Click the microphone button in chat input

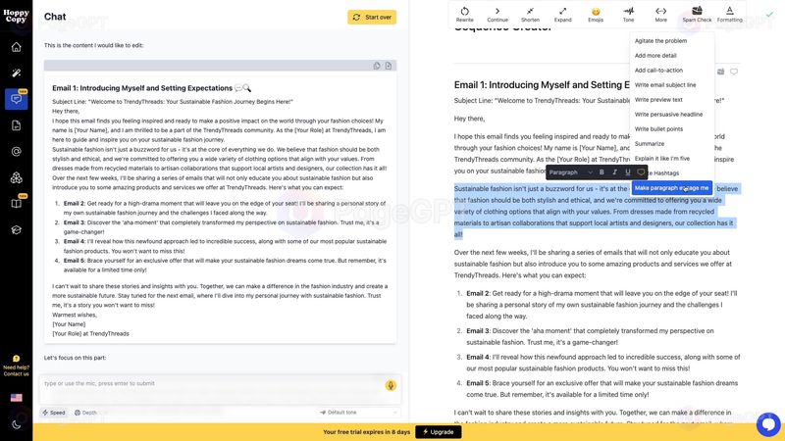(x=391, y=385)
